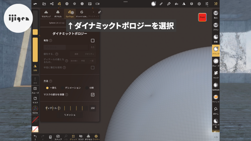
Task: Enable the 有効 checkbox
Action: tap(93, 41)
